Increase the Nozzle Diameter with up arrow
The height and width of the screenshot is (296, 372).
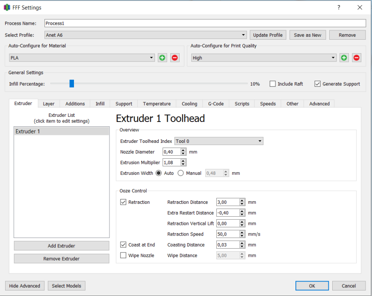click(x=183, y=150)
